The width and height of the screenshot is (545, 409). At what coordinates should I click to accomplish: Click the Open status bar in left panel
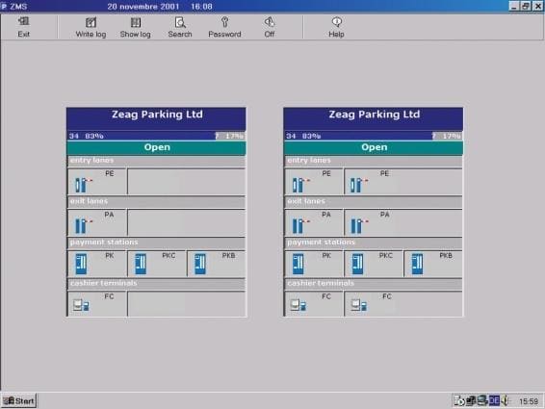pos(156,147)
